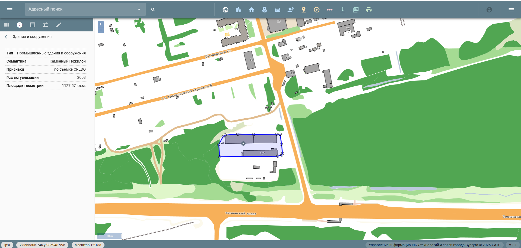Print the map with printer icon
Screen dimensions: 521x248
[x=368, y=10]
